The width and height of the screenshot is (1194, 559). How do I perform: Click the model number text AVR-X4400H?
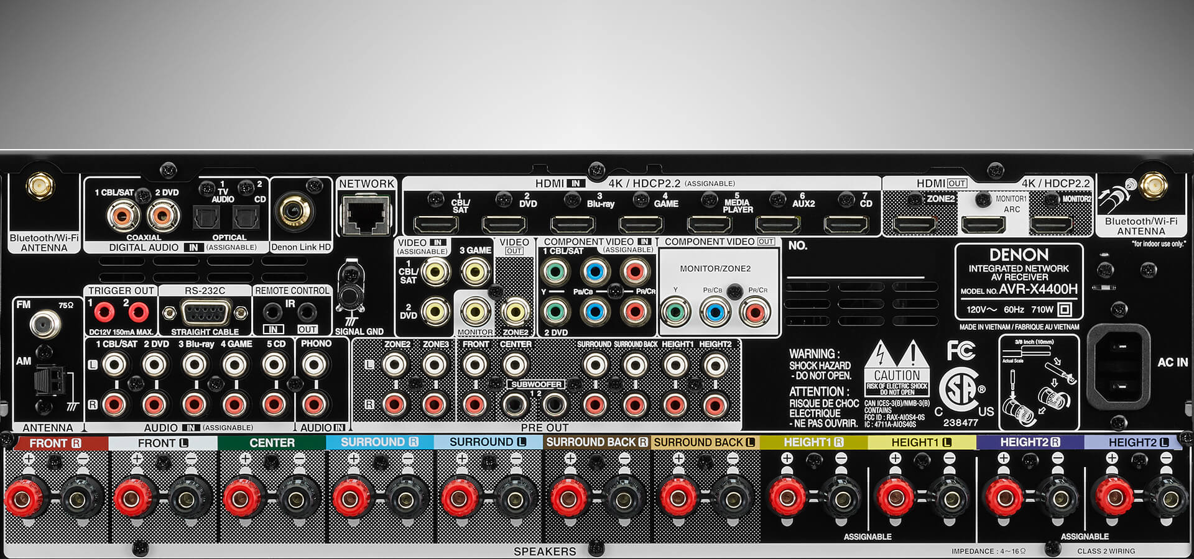tap(1038, 289)
